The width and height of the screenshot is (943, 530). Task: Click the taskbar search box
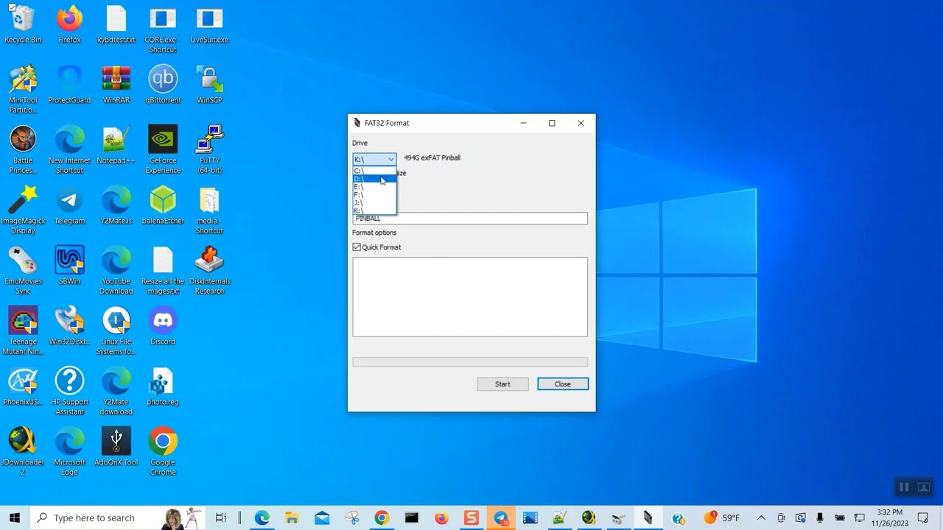click(x=118, y=517)
